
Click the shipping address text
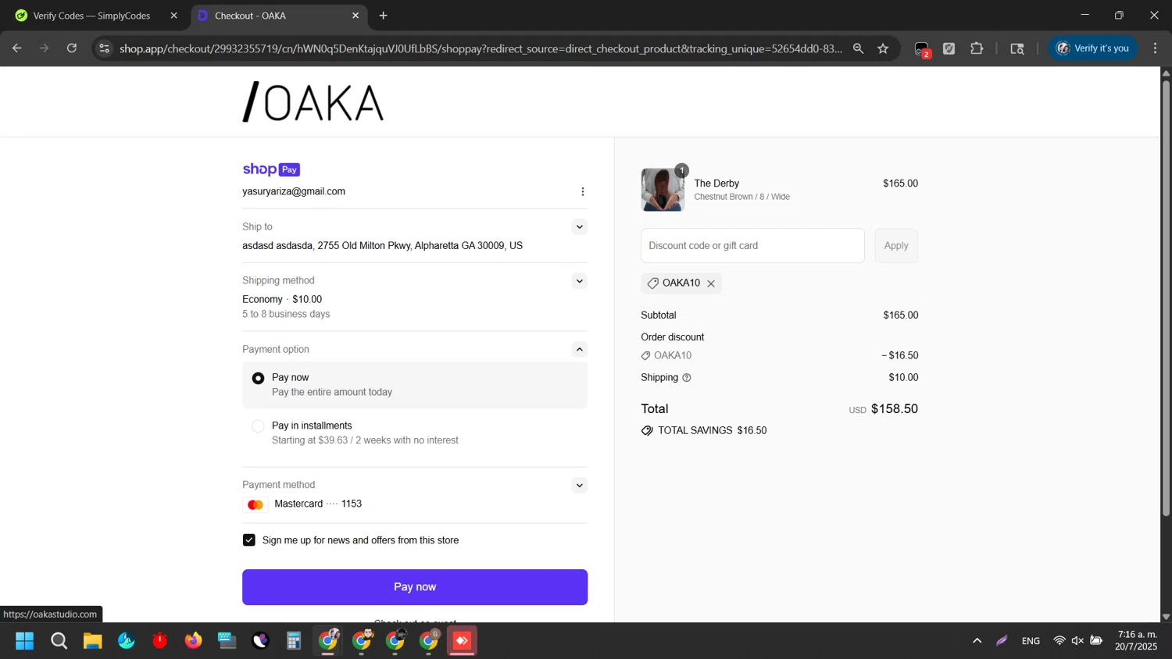click(382, 246)
